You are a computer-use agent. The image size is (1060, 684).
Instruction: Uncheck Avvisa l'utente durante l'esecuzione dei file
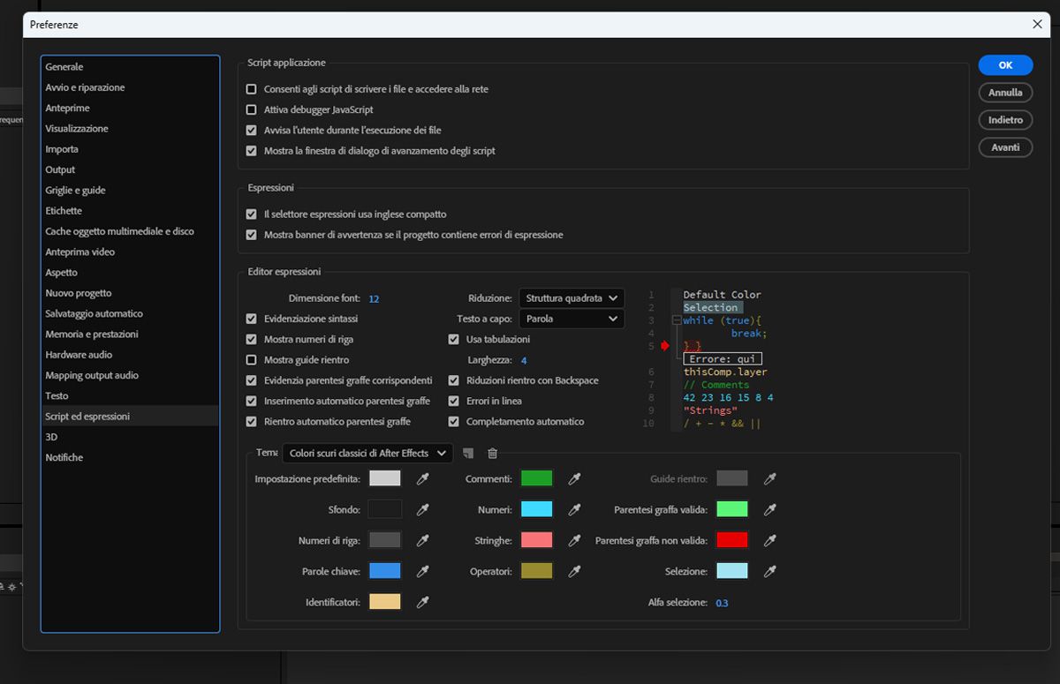click(252, 130)
